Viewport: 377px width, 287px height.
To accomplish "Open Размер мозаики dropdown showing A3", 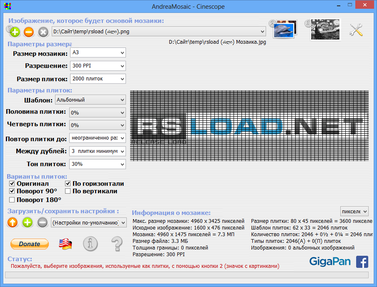I will (98, 52).
